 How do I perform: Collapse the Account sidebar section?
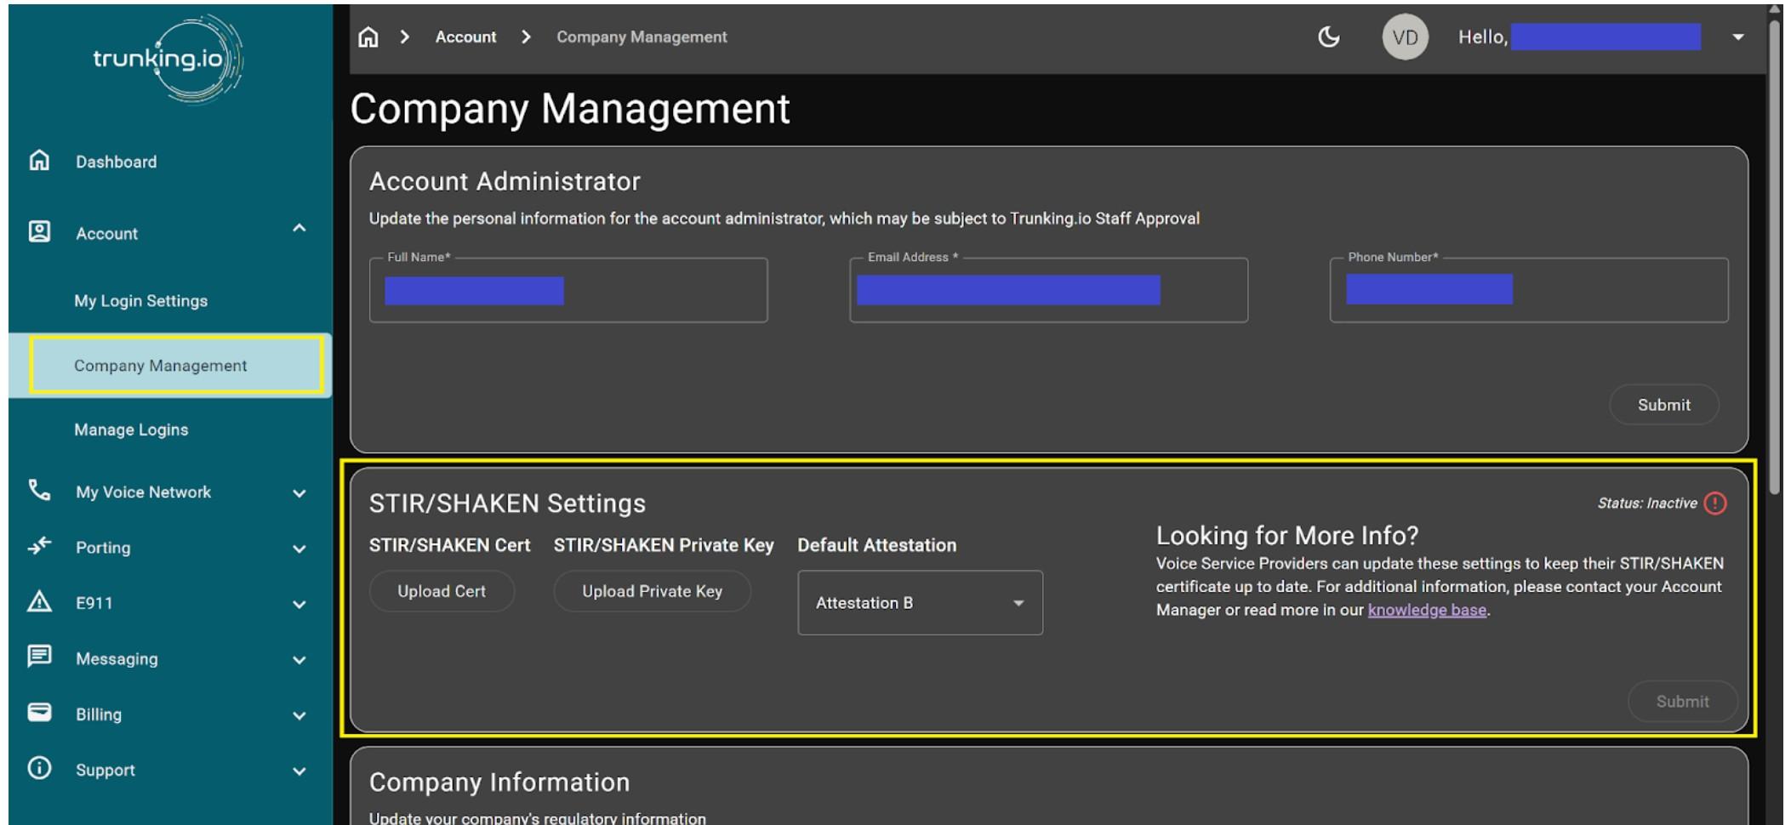click(299, 229)
